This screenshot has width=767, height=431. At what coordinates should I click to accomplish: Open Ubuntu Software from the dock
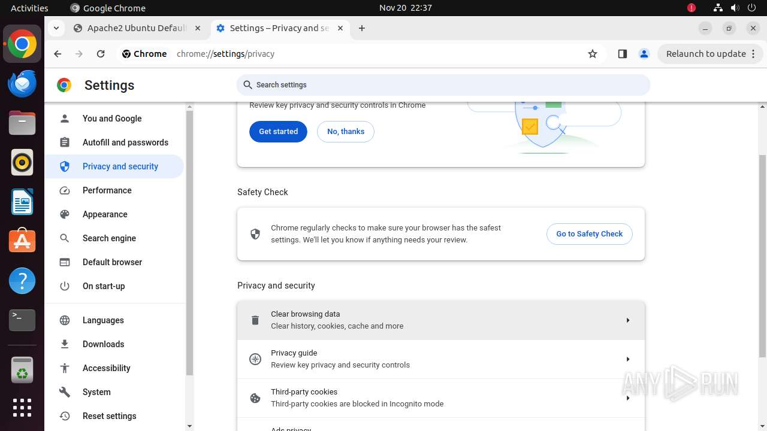(22, 241)
